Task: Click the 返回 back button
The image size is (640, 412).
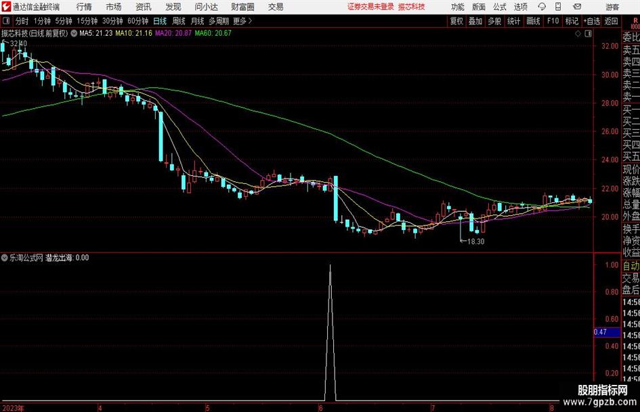Action: coord(611,21)
